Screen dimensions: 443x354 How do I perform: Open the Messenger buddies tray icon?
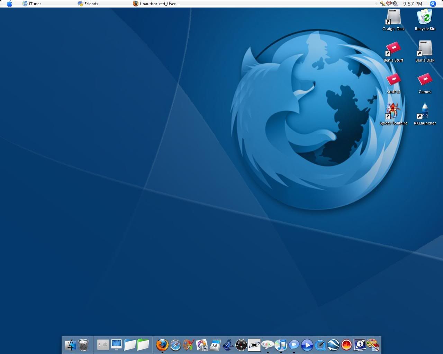pyautogui.click(x=383, y=4)
